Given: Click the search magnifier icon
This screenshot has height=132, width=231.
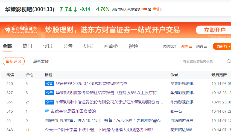Looking at the screenshot, I should pyautogui.click(x=229, y=61).
